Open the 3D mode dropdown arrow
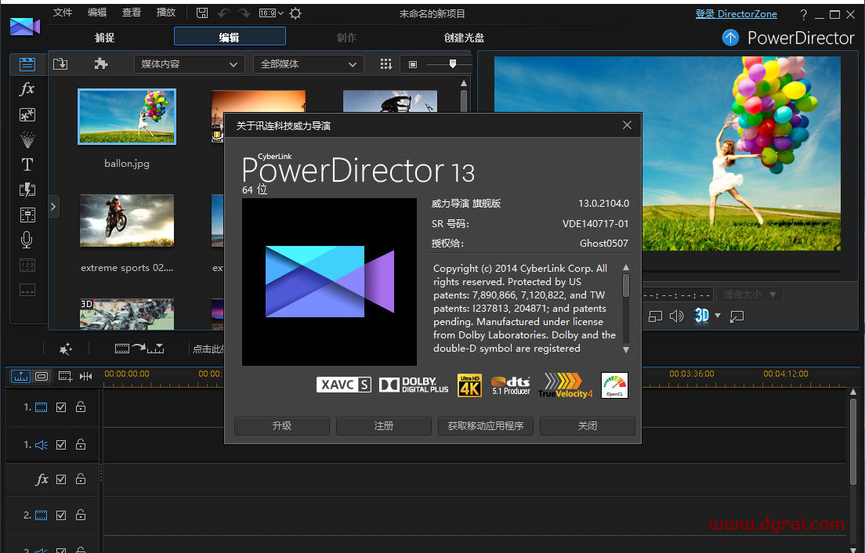865x553 pixels. 718,316
